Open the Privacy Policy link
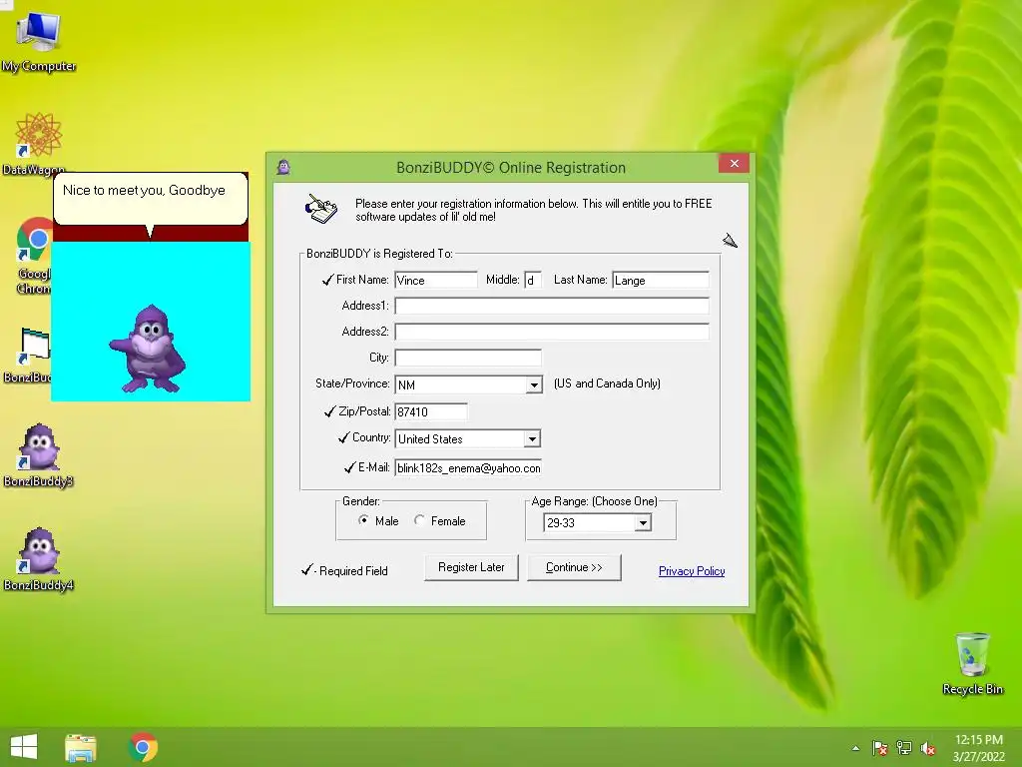 click(692, 570)
